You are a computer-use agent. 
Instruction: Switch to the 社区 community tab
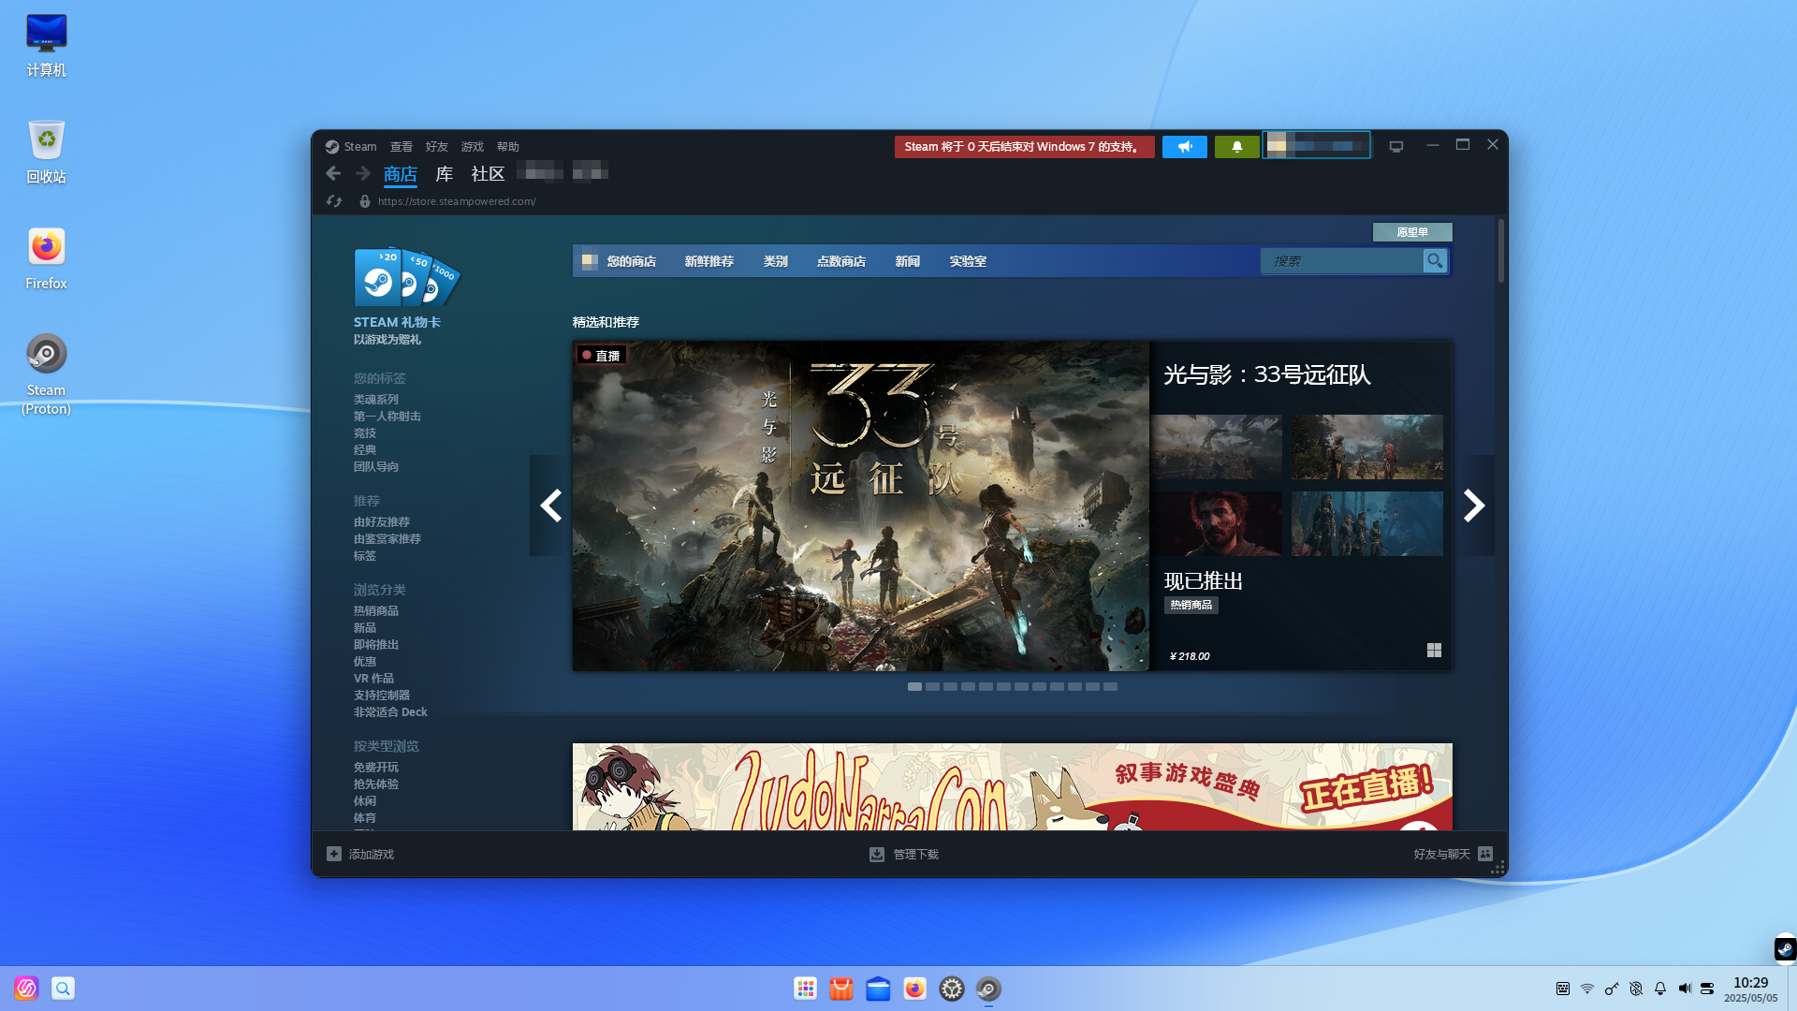[x=488, y=174]
